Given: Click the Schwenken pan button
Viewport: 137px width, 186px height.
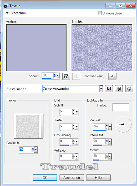Looking at the screenshot, I should [113, 76].
